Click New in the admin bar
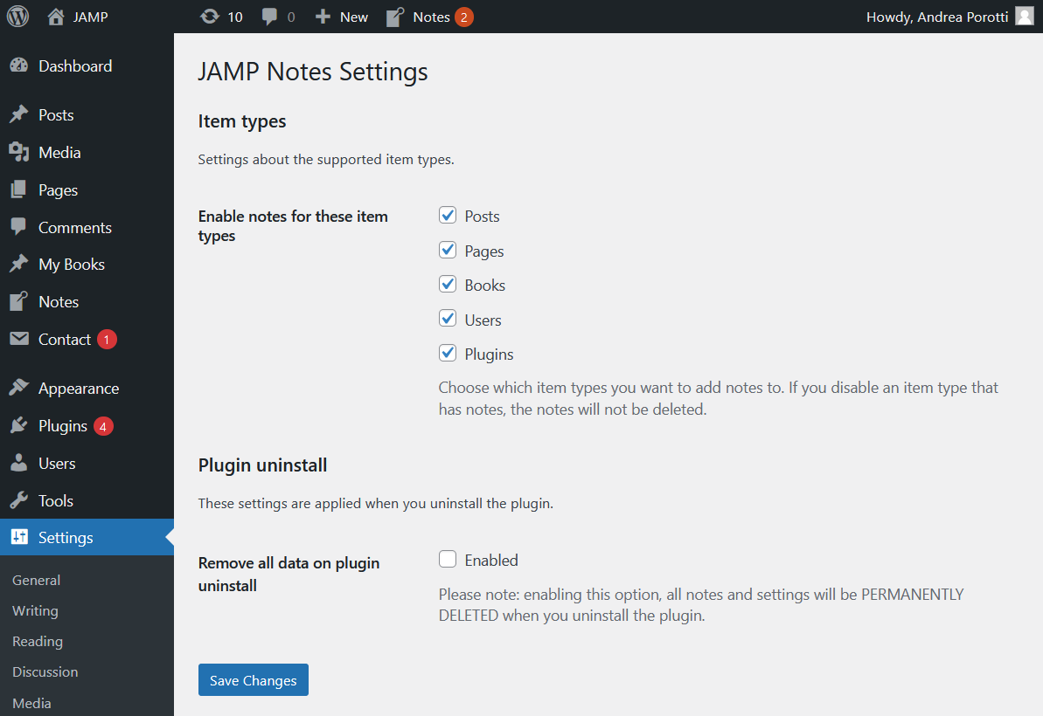 pyautogui.click(x=354, y=17)
